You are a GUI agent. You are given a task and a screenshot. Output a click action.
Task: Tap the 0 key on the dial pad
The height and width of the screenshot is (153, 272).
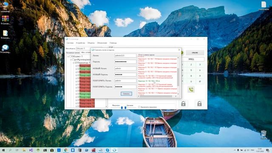click(x=191, y=81)
